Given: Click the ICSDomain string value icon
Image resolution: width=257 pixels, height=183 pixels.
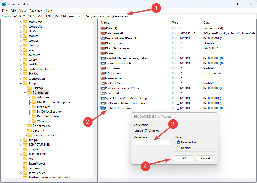Looking at the screenshot, I should [x=102, y=73].
